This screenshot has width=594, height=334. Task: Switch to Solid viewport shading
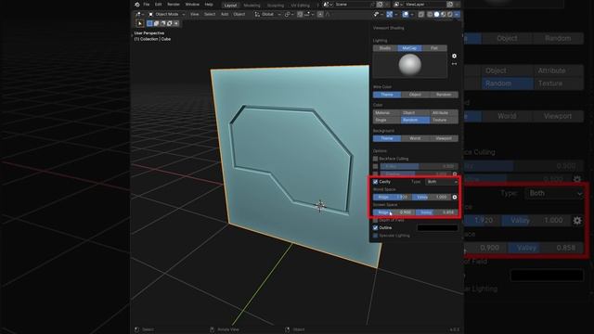click(x=436, y=15)
